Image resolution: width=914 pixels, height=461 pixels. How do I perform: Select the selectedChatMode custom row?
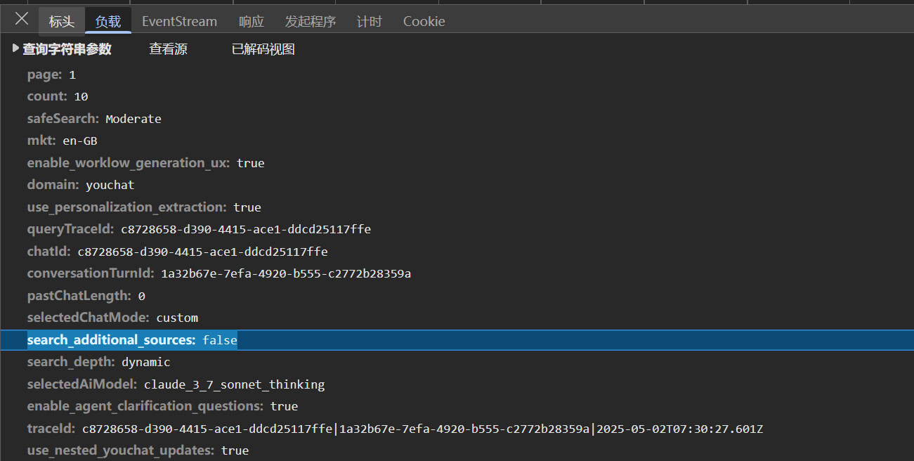pyautogui.click(x=112, y=318)
